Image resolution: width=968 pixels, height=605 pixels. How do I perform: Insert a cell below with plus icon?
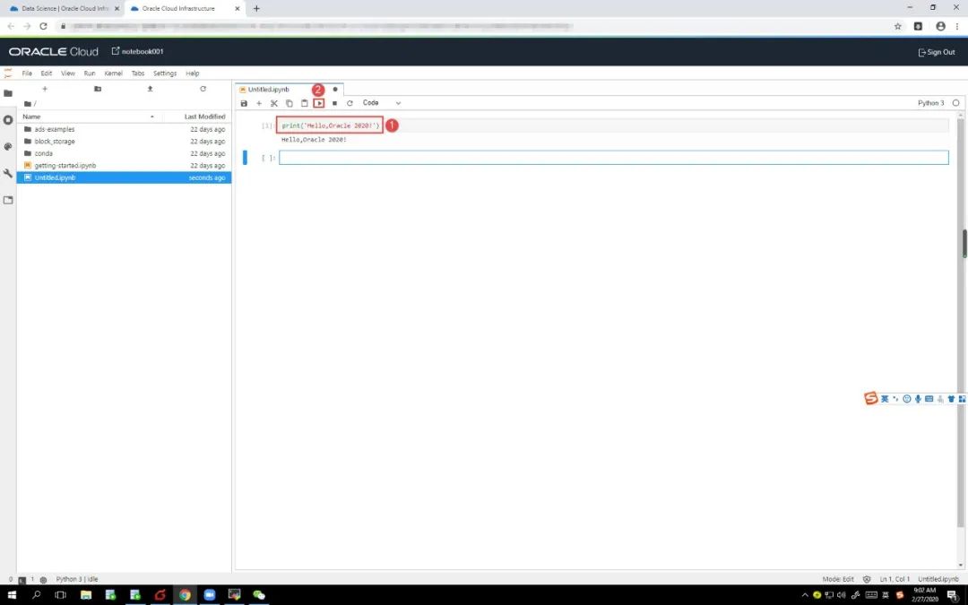259,103
